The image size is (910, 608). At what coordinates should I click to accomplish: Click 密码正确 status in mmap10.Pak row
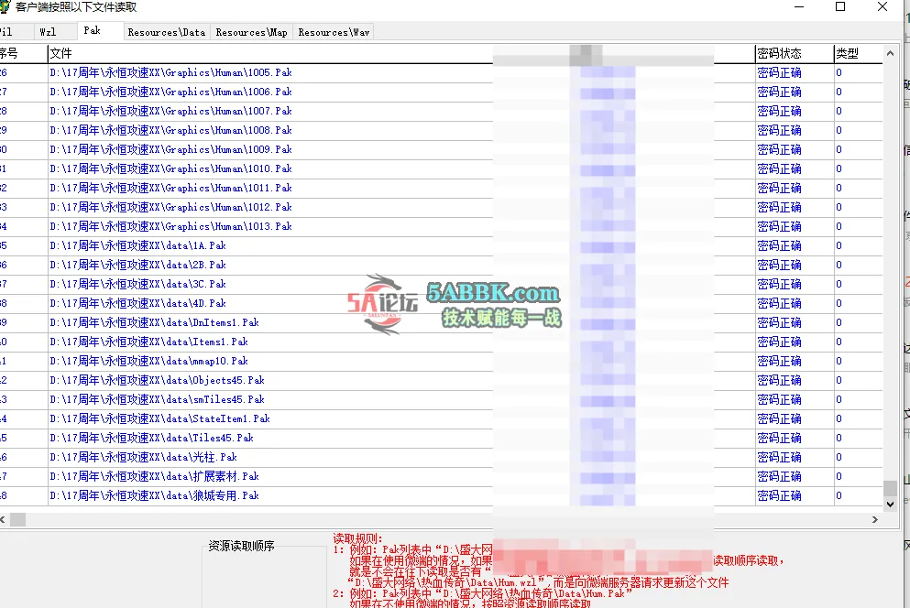tap(780, 361)
